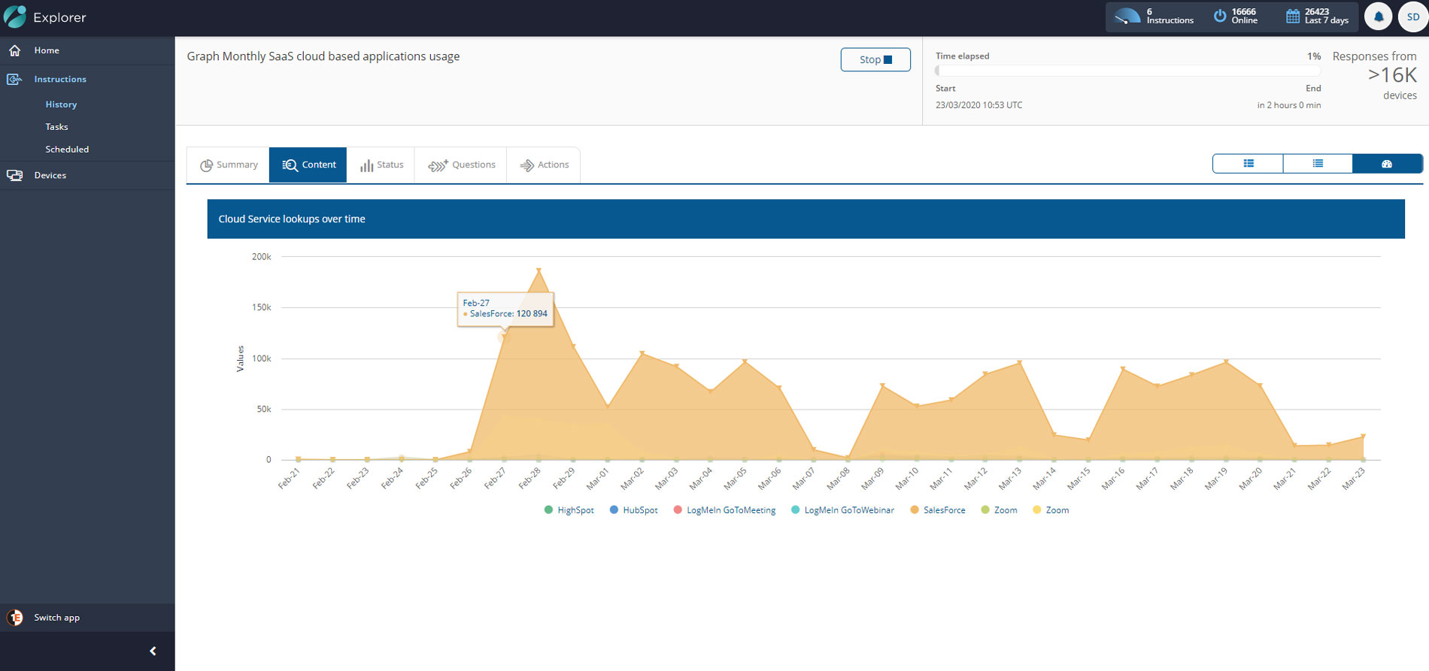
Task: Toggle the yellow Zoom legend series
Action: 1051,510
